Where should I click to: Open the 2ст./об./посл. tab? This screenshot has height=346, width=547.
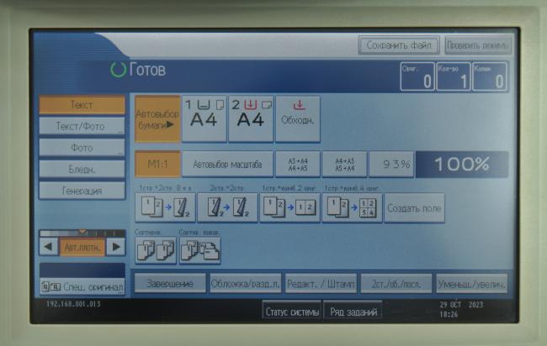(x=396, y=284)
